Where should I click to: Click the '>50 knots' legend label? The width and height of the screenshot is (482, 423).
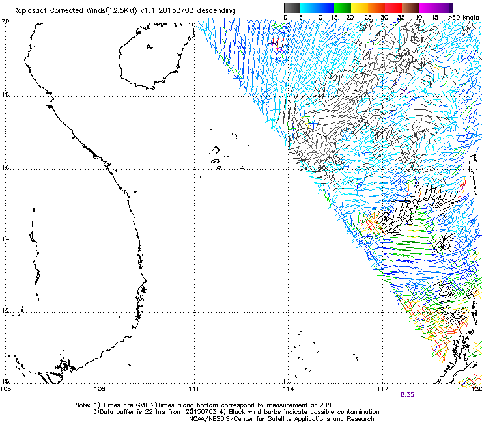pyautogui.click(x=463, y=18)
